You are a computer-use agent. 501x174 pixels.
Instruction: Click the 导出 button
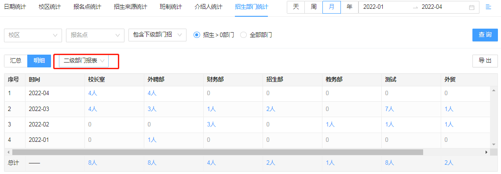485,61
